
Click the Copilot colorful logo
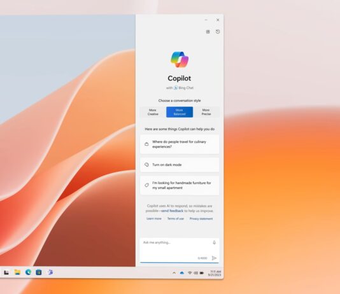[180, 60]
